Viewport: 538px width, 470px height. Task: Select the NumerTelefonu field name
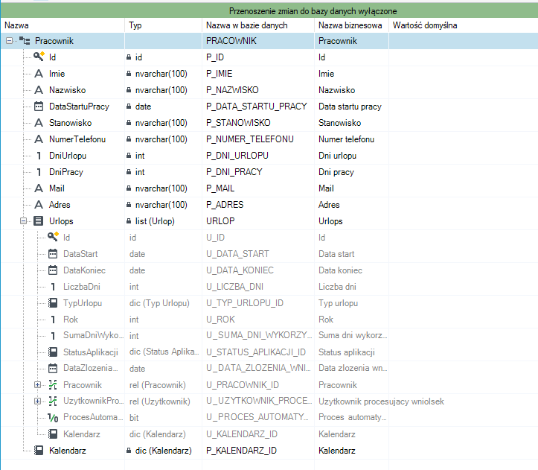pos(77,139)
